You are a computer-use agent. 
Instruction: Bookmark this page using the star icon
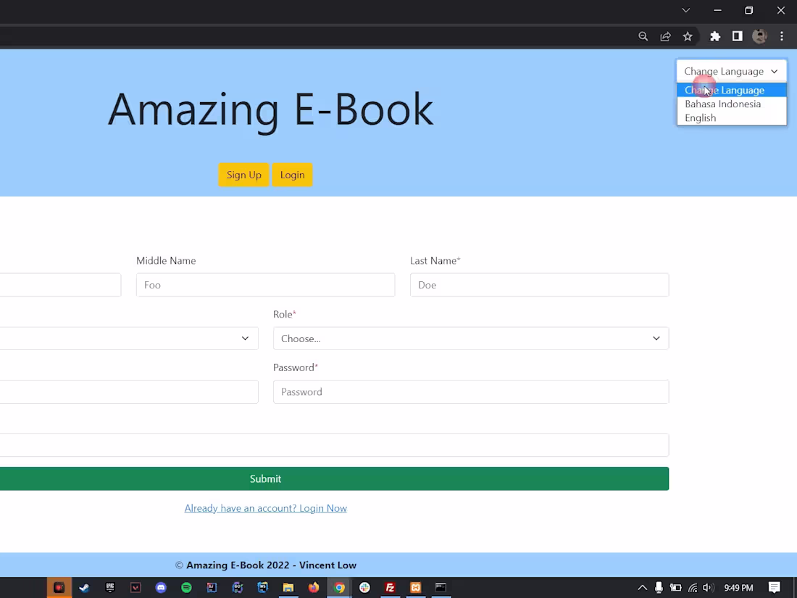[687, 36]
